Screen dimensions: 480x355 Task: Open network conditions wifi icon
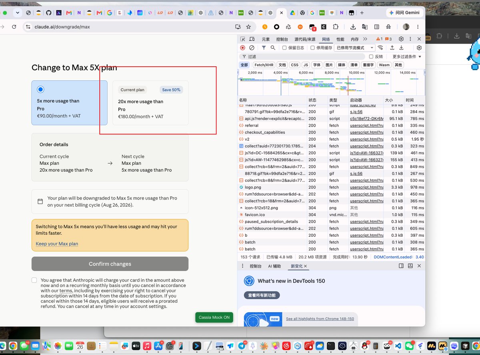pyautogui.click(x=380, y=48)
